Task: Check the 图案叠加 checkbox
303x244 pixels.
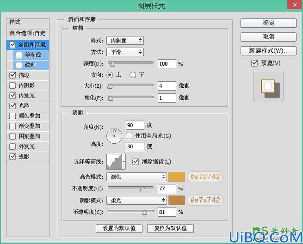Action: [12, 136]
